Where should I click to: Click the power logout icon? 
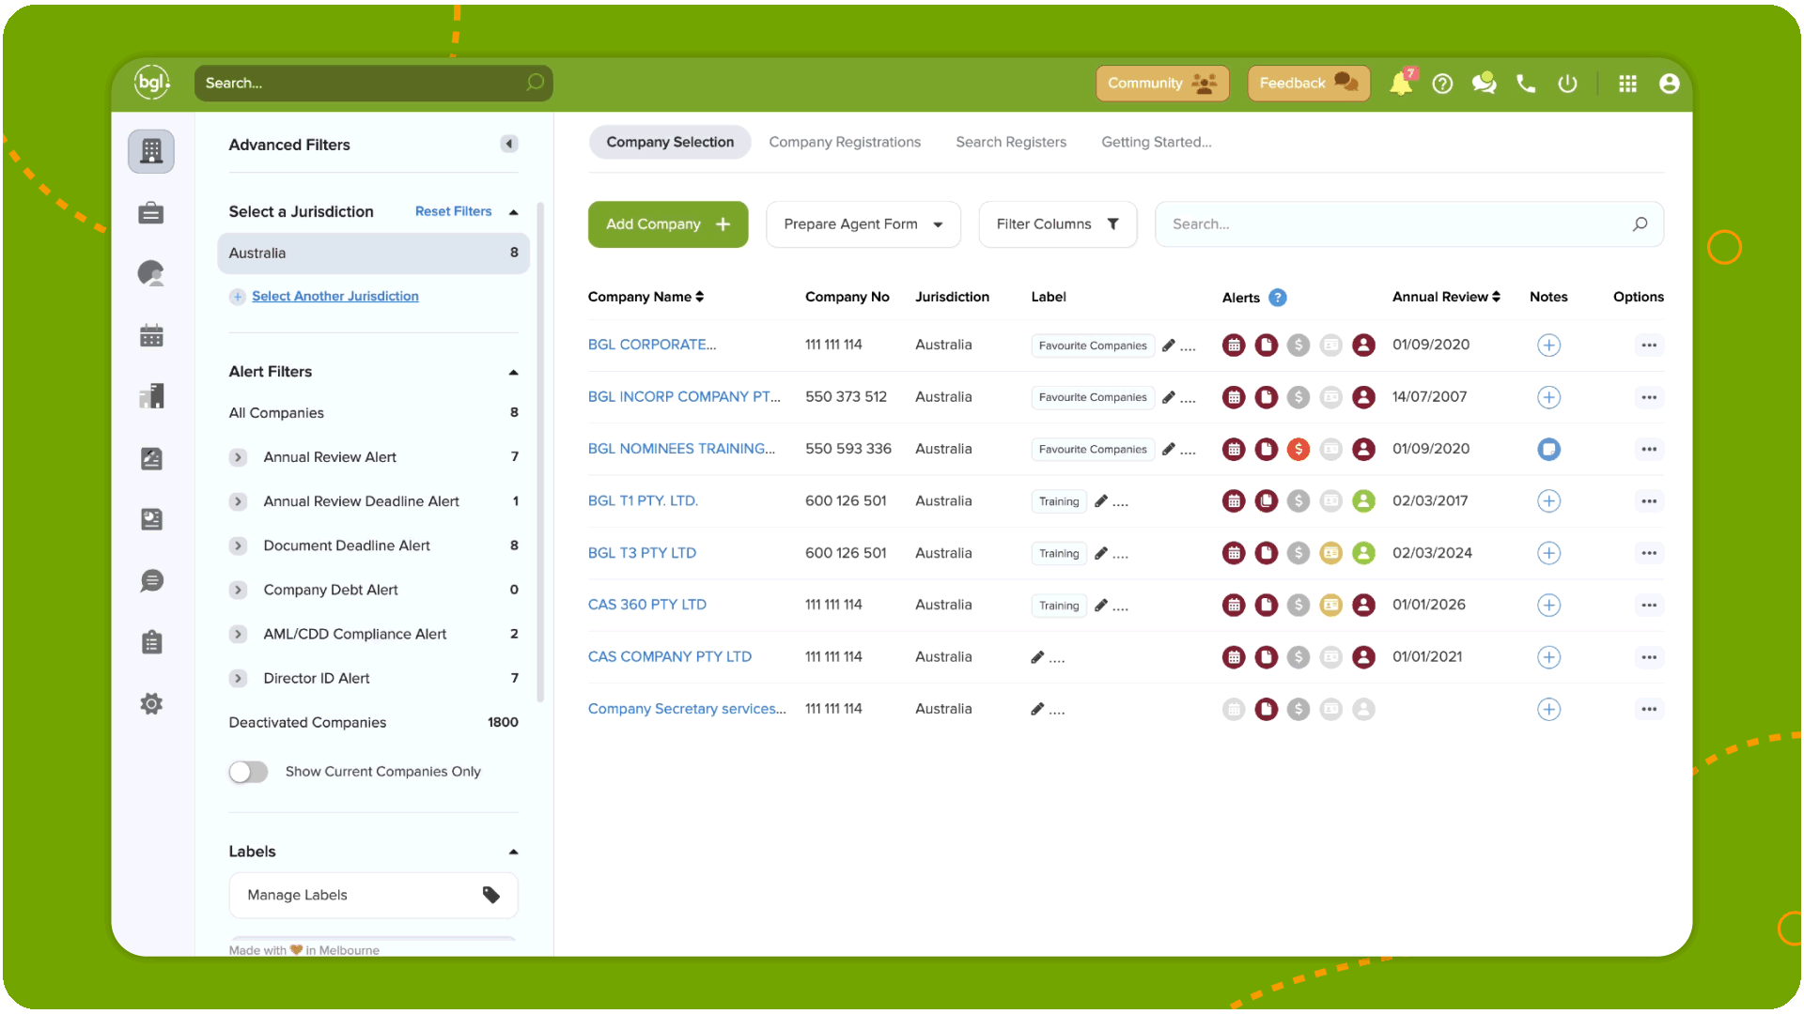click(x=1567, y=84)
